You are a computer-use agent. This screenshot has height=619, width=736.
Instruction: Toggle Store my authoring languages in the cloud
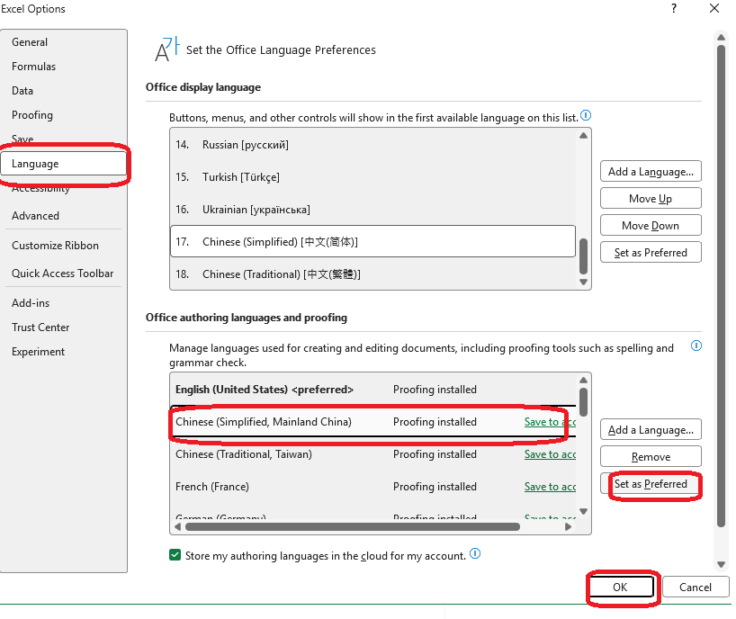(x=175, y=555)
